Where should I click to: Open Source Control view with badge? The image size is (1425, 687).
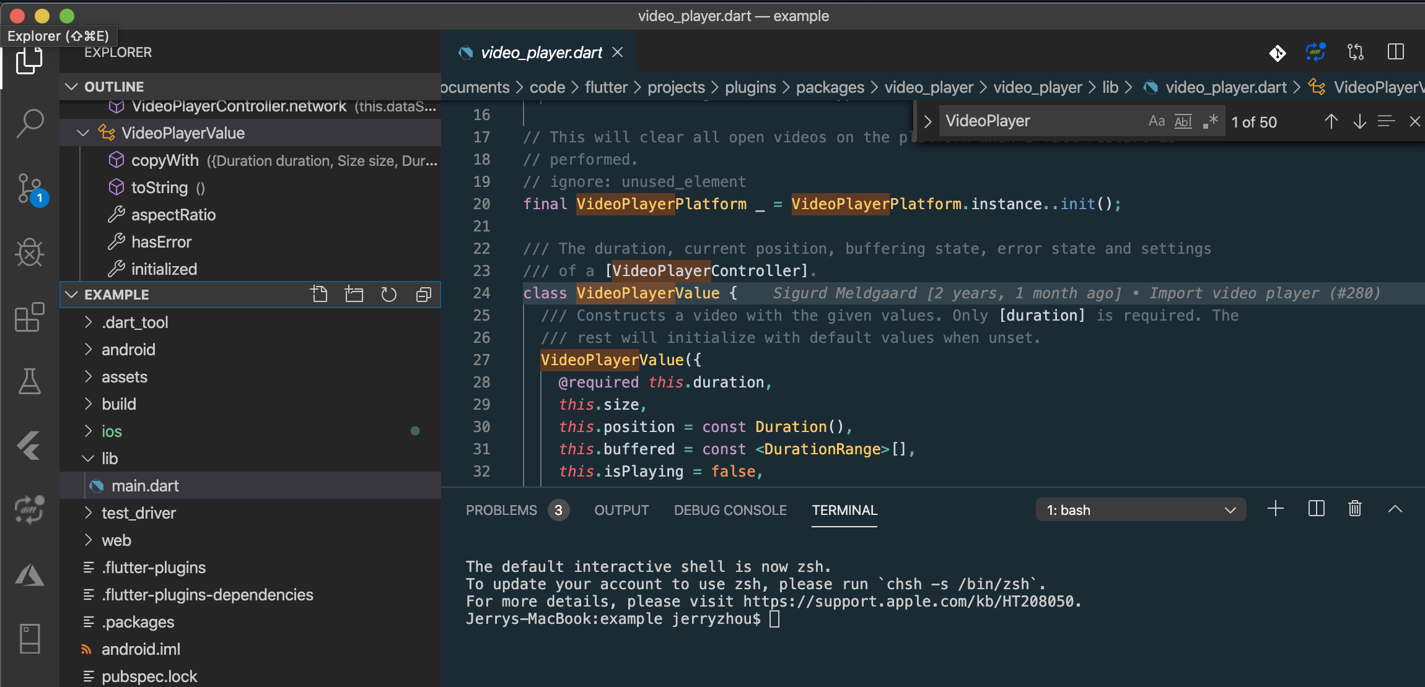29,188
